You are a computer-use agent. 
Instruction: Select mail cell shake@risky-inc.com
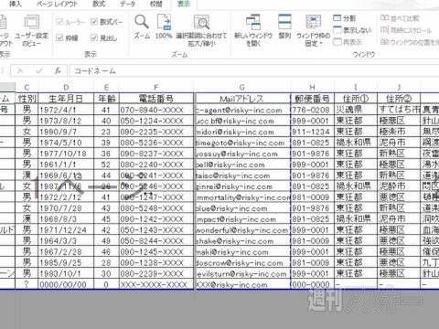242,241
